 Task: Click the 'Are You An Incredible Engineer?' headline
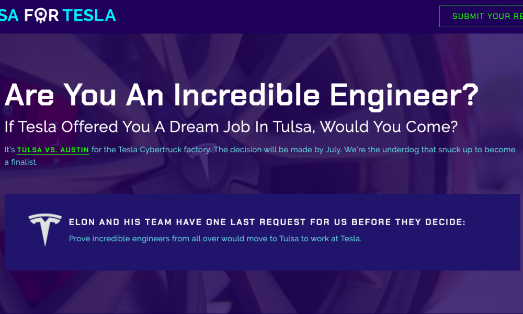tap(242, 95)
